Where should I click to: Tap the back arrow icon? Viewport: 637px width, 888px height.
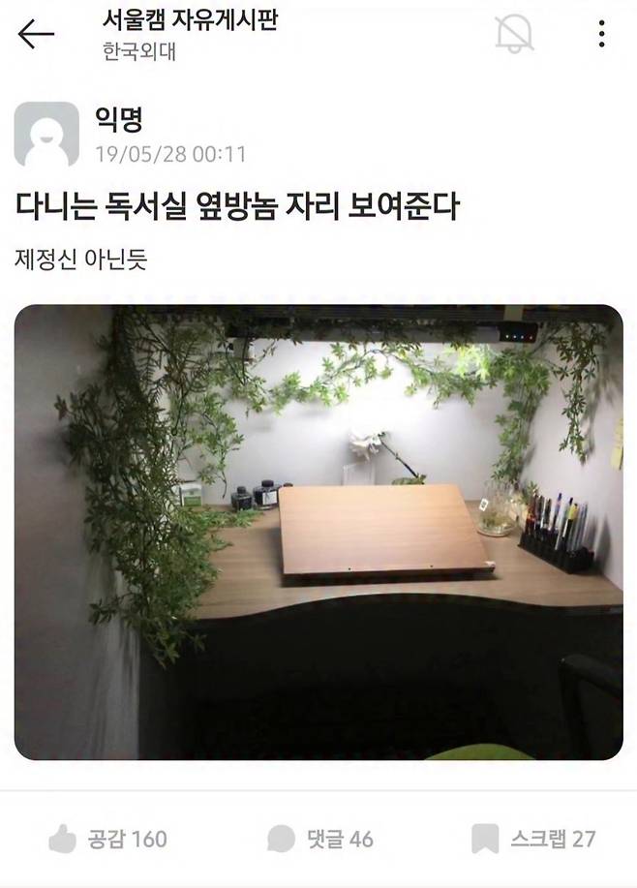pos(36,34)
